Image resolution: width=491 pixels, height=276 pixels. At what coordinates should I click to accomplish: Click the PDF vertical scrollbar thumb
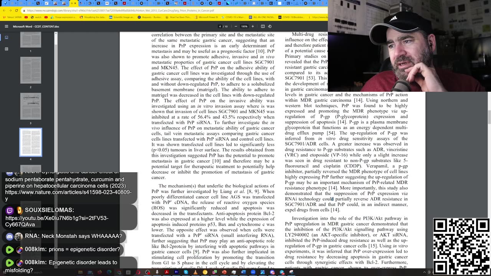click(x=489, y=117)
